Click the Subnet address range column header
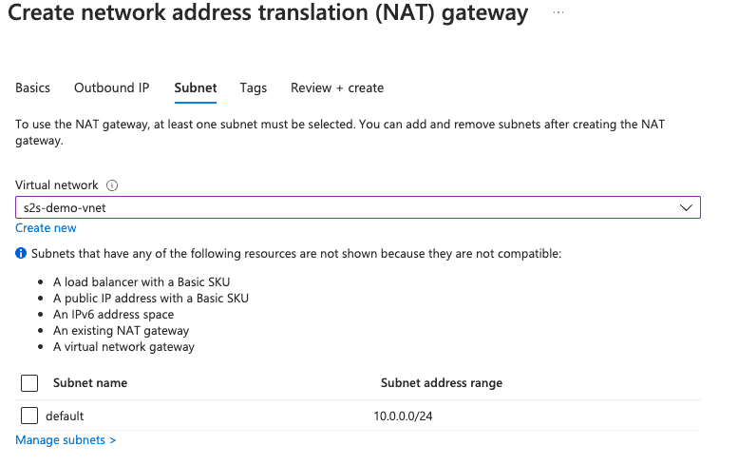 [x=442, y=383]
